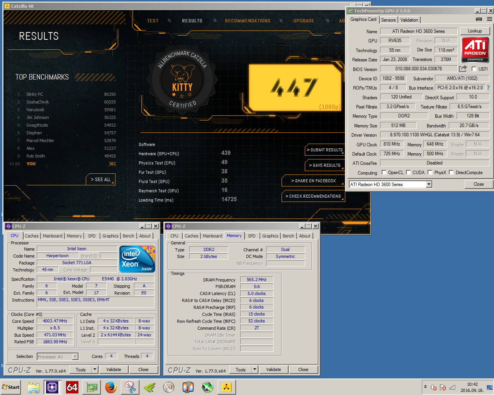Toggle the CUDA checkbox
The height and width of the screenshot is (395, 494).
(408, 173)
